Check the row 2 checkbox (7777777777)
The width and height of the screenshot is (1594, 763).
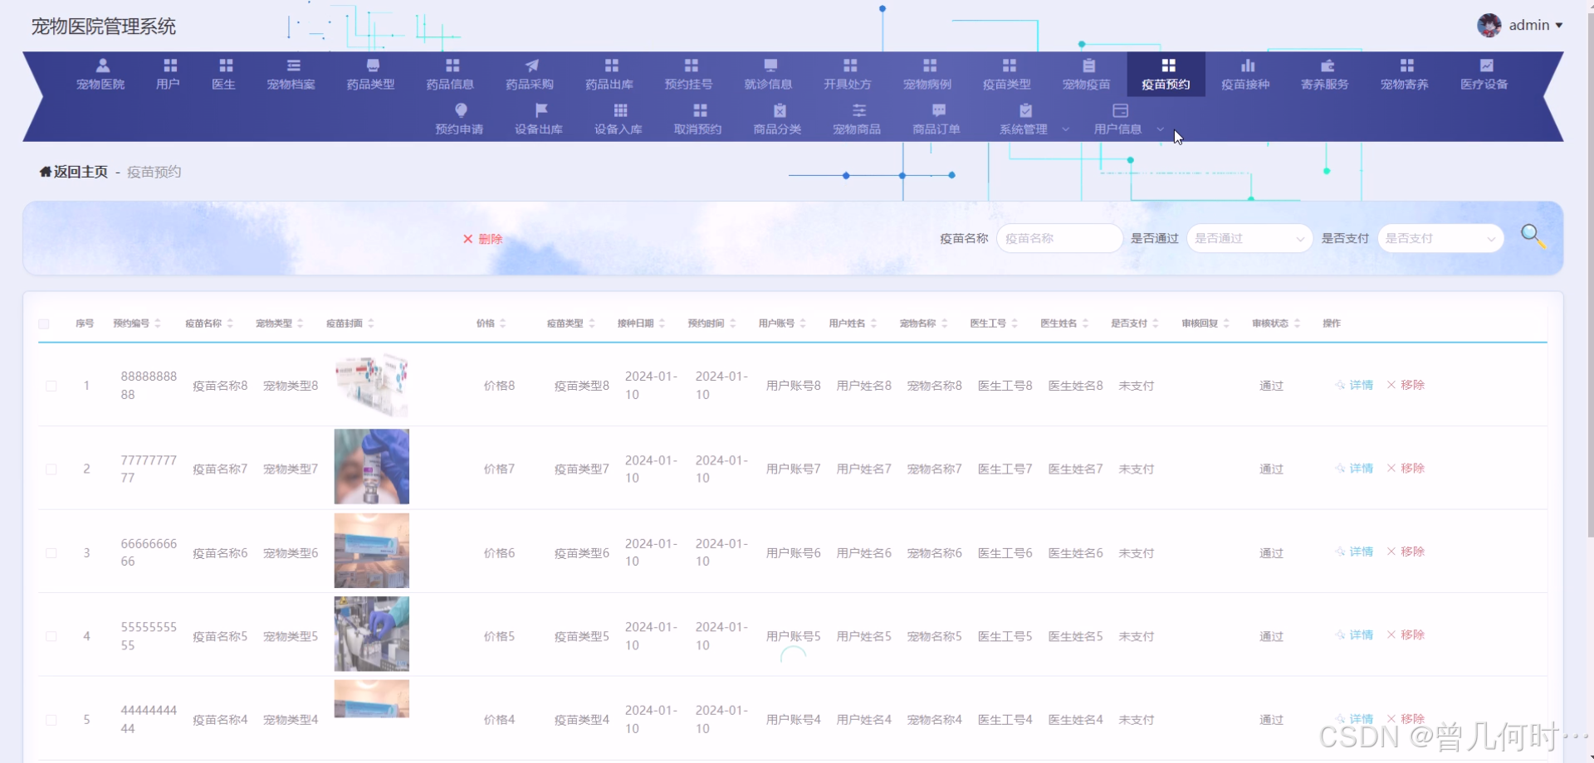(51, 469)
